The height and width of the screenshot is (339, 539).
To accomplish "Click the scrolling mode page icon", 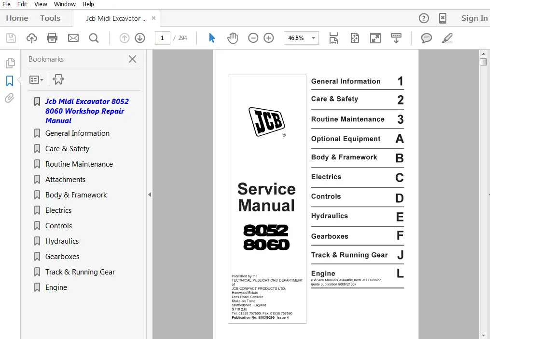I will [334, 38].
